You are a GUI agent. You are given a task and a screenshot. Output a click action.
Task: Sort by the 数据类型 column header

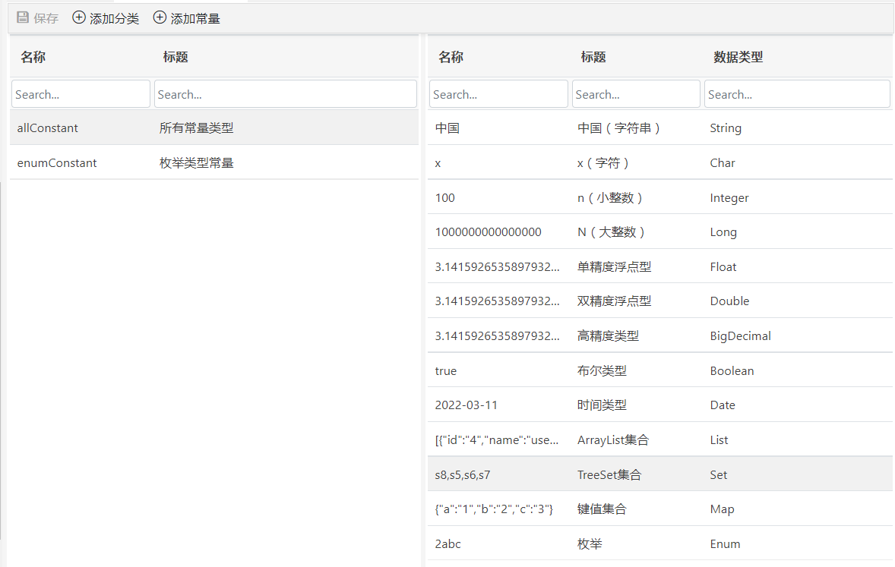click(x=738, y=57)
